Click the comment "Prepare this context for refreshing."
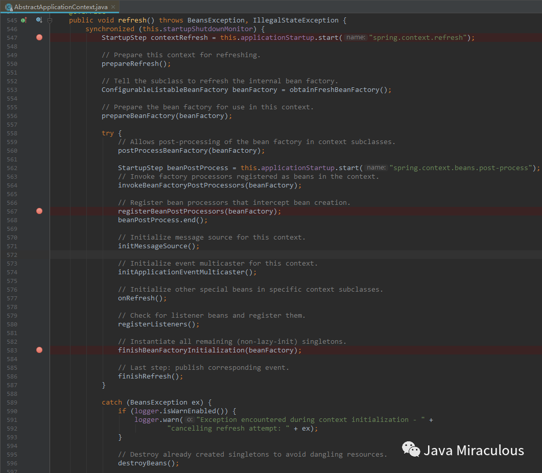This screenshot has height=473, width=542. 181,55
